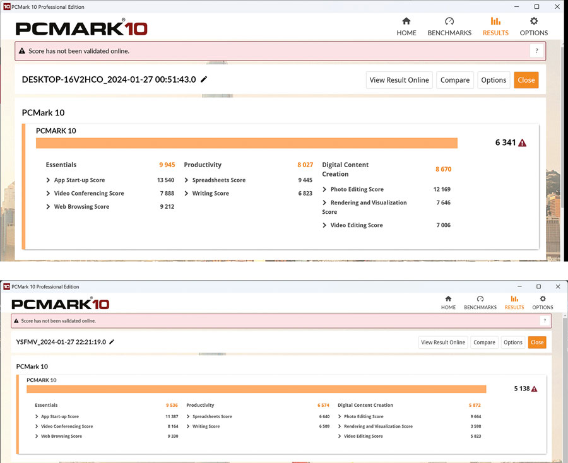Open OPTIONS gear in bottom PCMark window
This screenshot has width=568, height=463.
pos(542,303)
